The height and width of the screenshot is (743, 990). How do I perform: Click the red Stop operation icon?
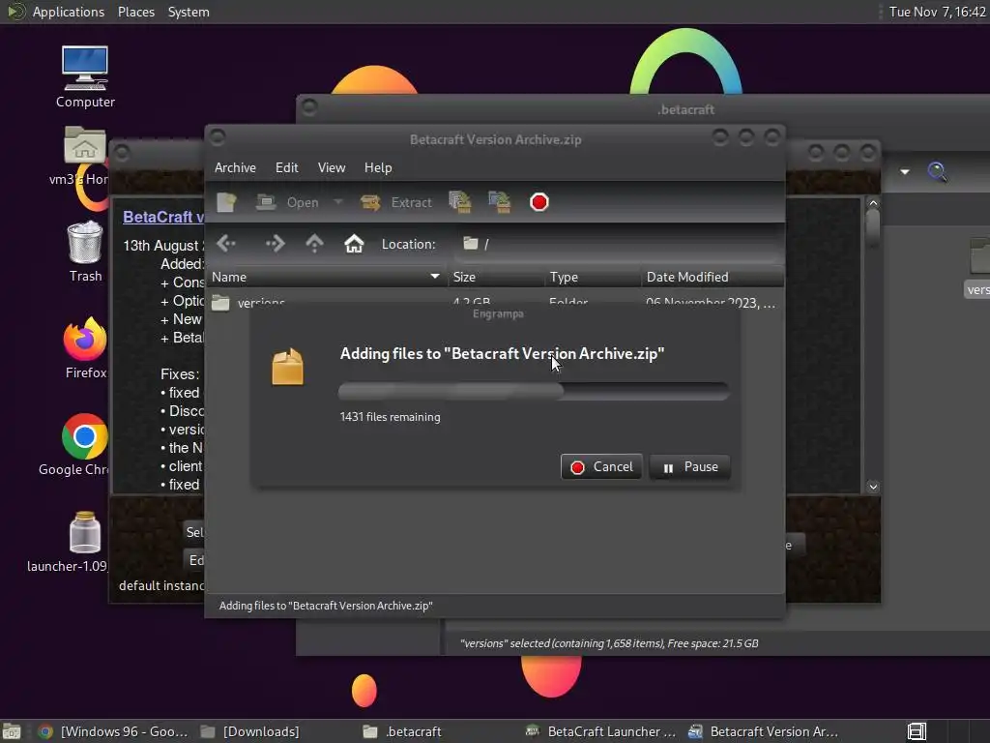tap(539, 202)
